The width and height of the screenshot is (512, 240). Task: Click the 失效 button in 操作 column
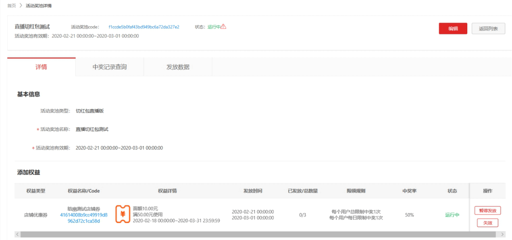pos(487,223)
